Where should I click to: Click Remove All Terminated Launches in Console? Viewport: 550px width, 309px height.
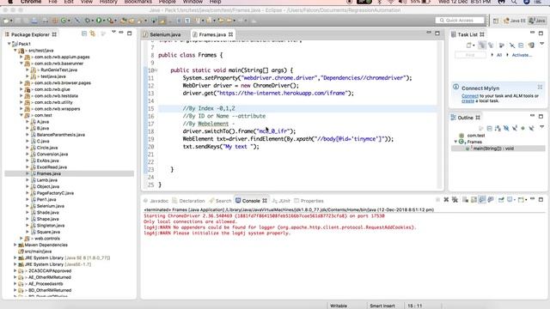click(x=455, y=200)
